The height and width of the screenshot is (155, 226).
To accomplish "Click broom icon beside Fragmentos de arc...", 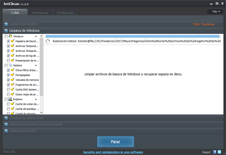I will coord(13,84).
